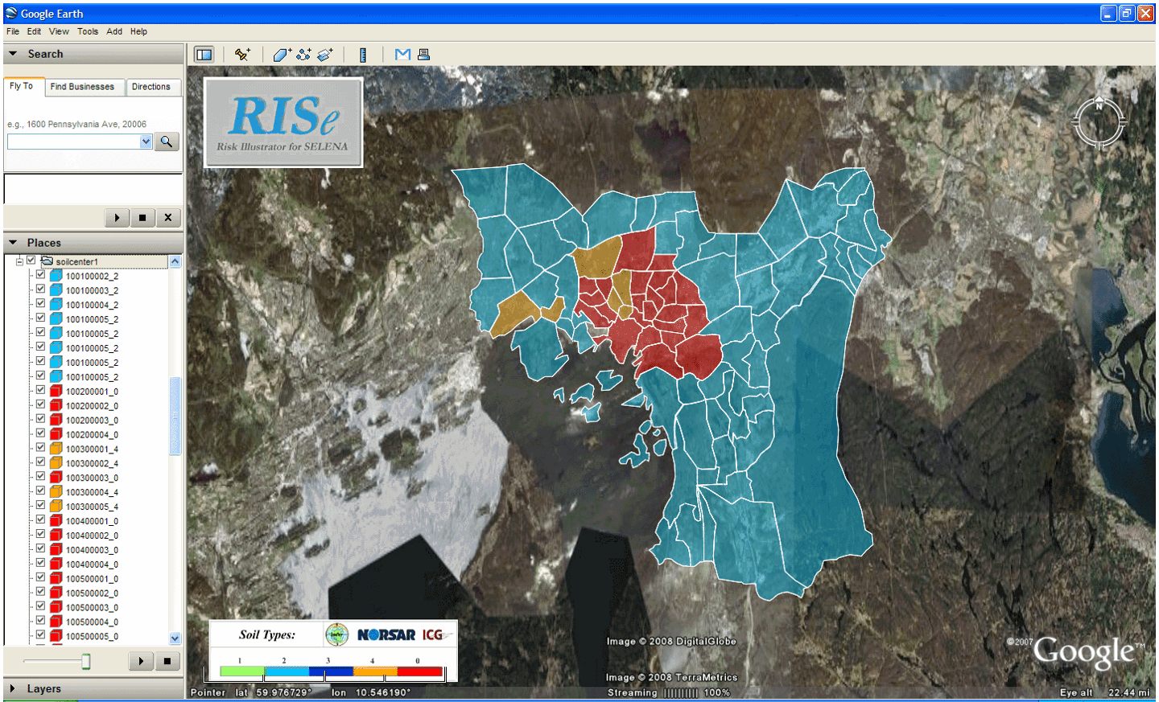Screen dimensions: 1159x702
Task: Toggle the sidebar show/hide icon
Action: pyautogui.click(x=204, y=55)
